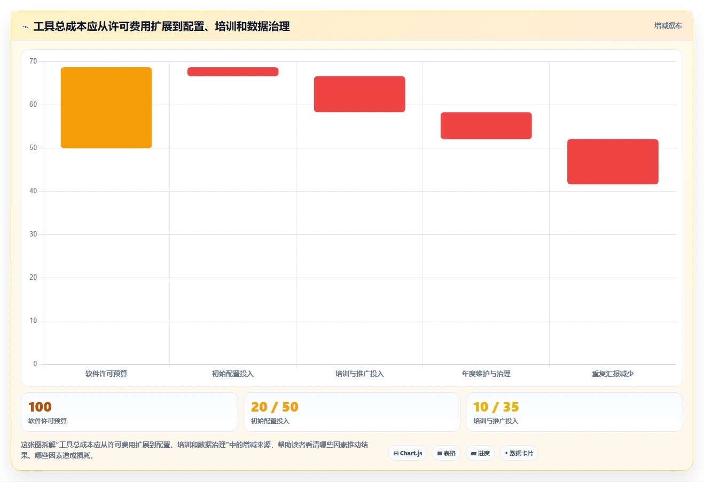Select the orange 软件许可预算 waterfall bar
This screenshot has height=482, width=704.
tap(106, 108)
